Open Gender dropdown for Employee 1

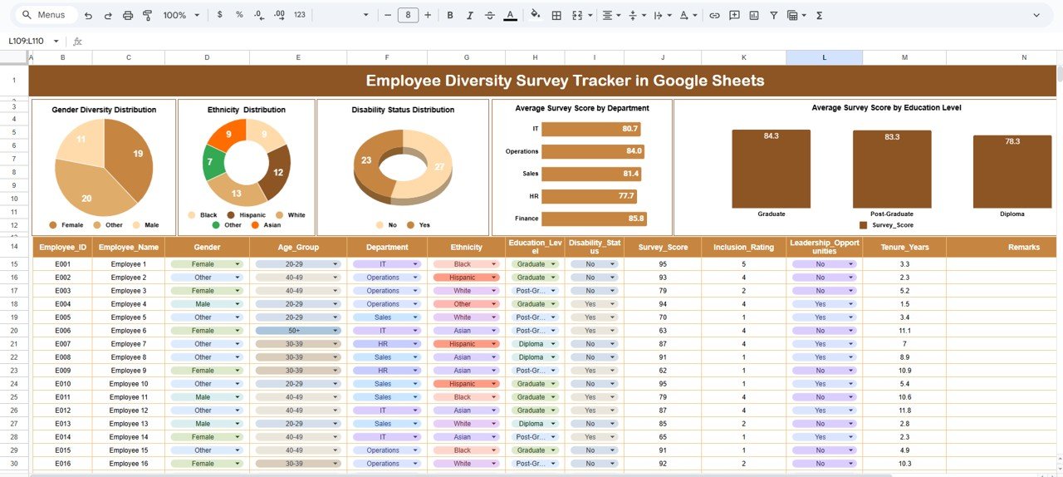pyautogui.click(x=238, y=264)
